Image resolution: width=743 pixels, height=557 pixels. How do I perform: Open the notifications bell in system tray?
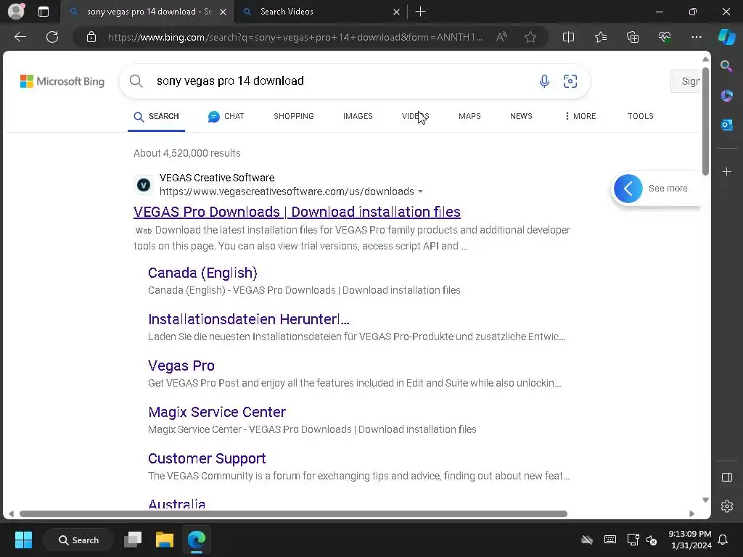(x=723, y=540)
